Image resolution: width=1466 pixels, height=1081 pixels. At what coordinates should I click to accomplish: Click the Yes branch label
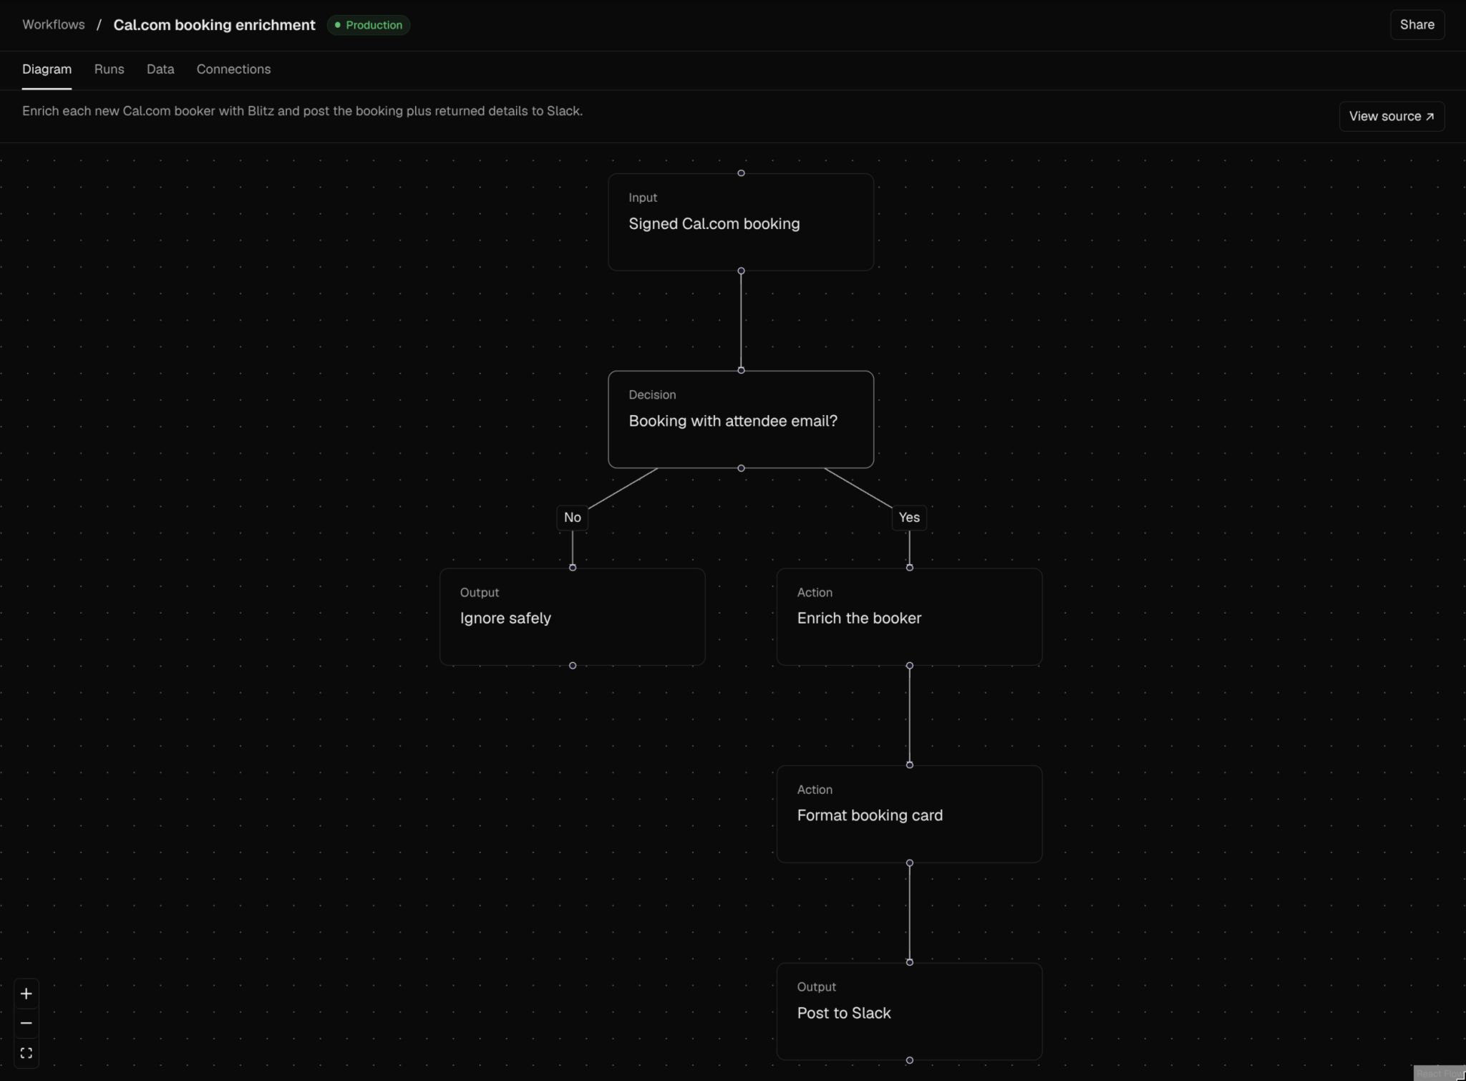coord(909,518)
